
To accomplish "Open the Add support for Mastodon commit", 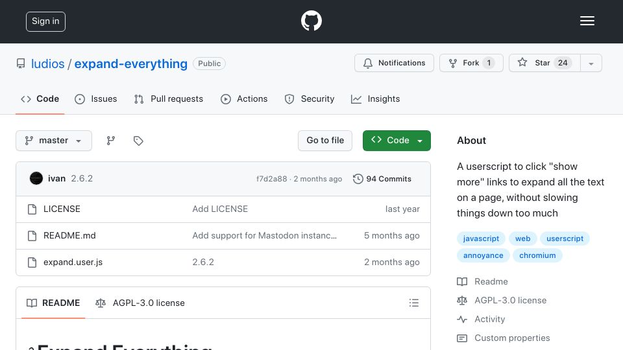I will pyautogui.click(x=265, y=236).
